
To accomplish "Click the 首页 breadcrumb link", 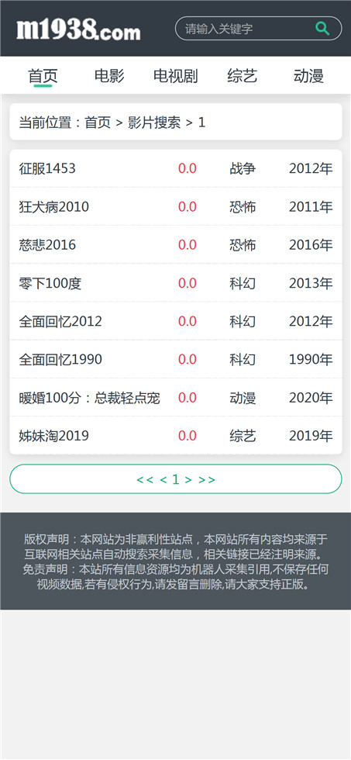I will pos(98,123).
